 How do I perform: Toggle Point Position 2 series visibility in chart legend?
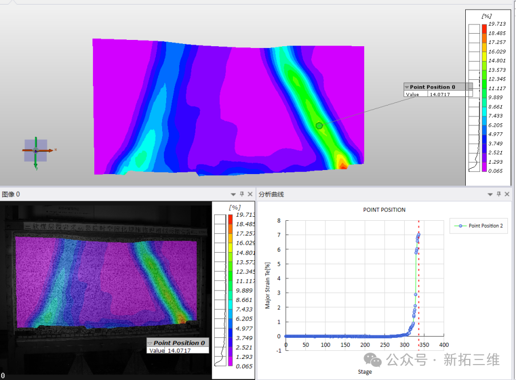(482, 226)
